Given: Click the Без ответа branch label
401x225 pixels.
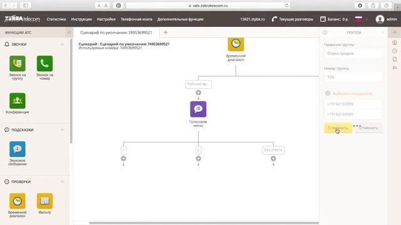Looking at the screenshot, I should 273,150.
